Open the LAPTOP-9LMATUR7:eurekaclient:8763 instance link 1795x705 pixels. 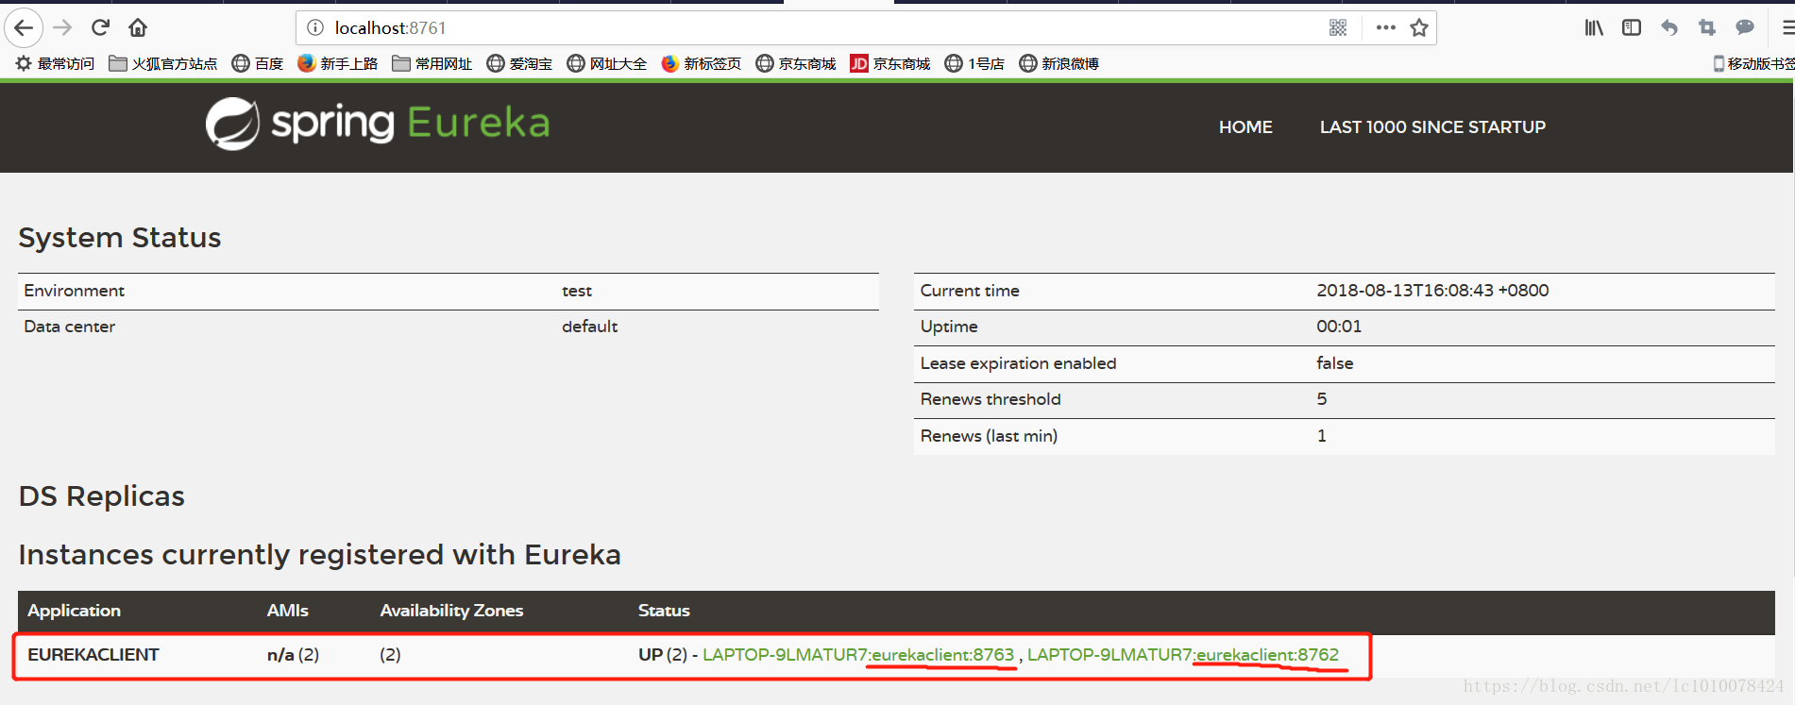coord(858,654)
